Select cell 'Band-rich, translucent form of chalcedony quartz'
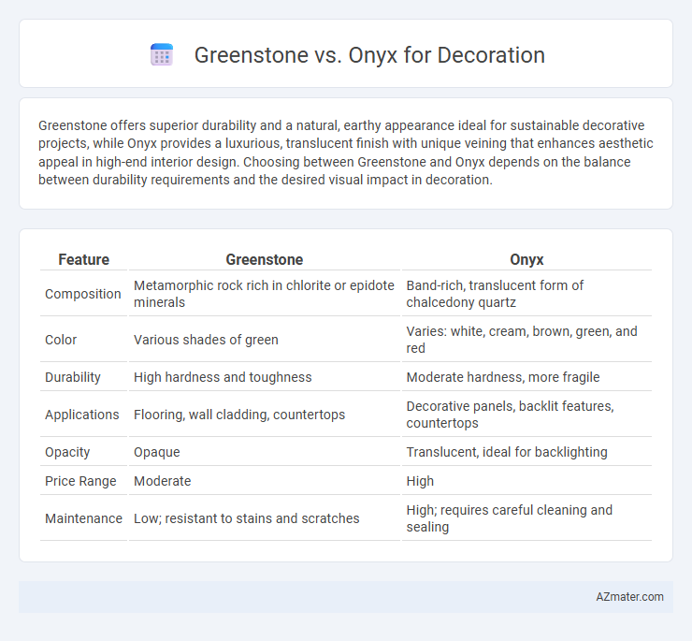Screen dimensions: 692x641 pyautogui.click(x=526, y=294)
